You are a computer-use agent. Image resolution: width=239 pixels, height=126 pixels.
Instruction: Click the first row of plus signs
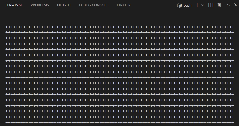120,27
